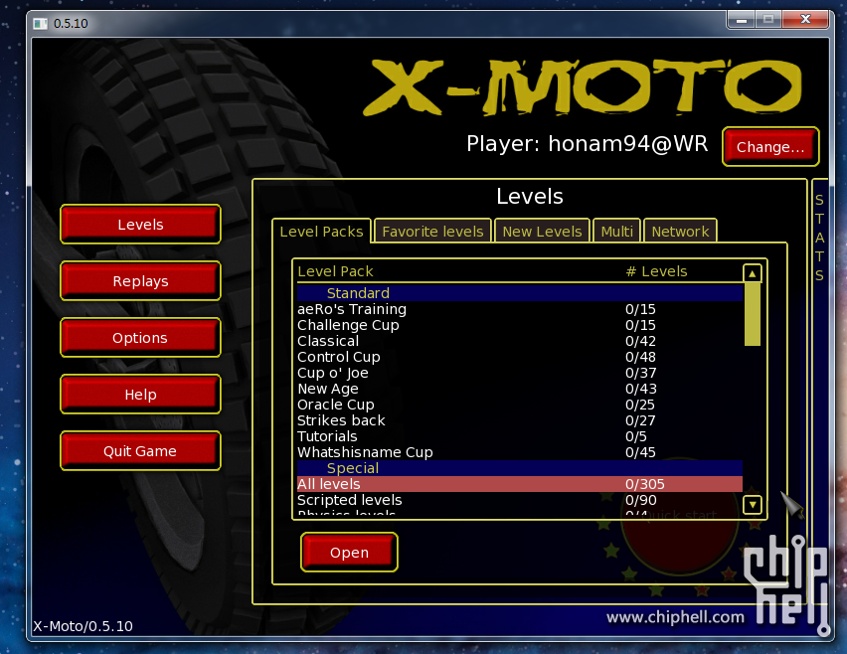Open the Options screen
The width and height of the screenshot is (847, 654).
coord(140,338)
